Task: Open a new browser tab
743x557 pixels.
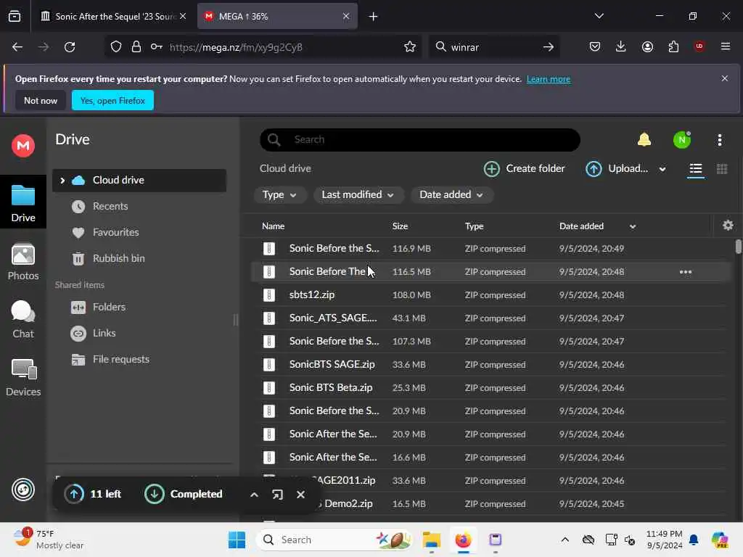Action: [373, 17]
